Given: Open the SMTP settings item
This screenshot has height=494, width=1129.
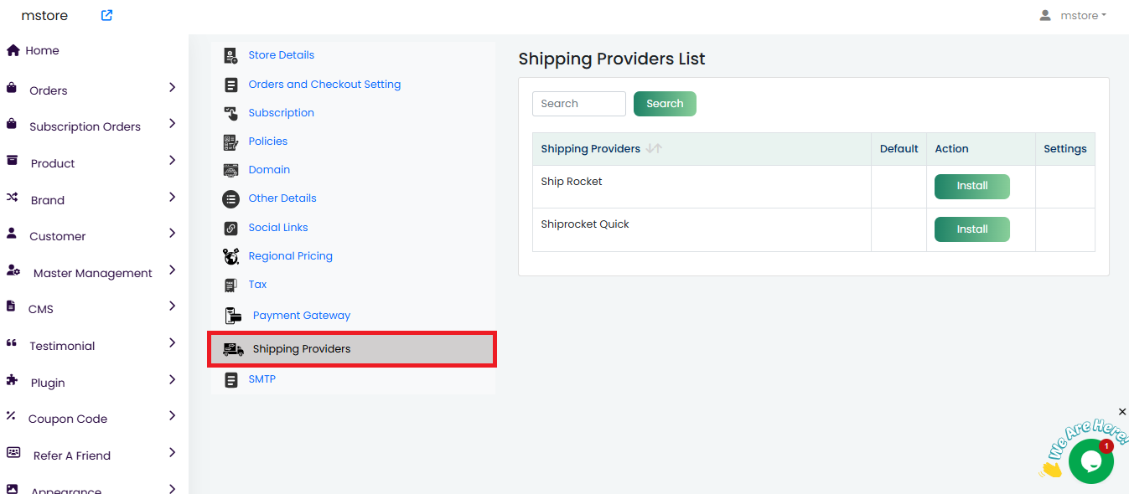Looking at the screenshot, I should [x=262, y=379].
